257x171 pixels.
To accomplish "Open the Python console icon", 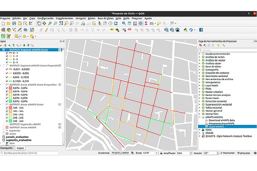I will (185, 30).
